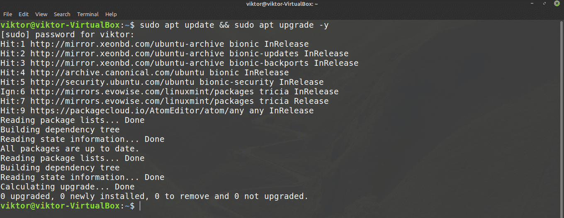This screenshot has width=564, height=218.
Task: Open the View menu
Action: pyautogui.click(x=41, y=14)
